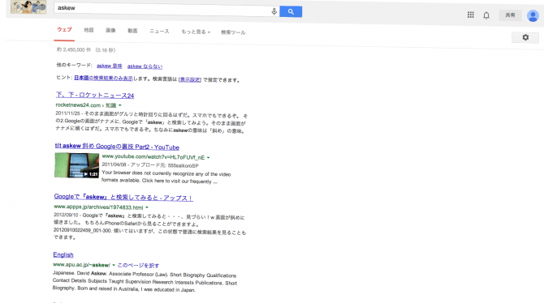Open the blue account avatar icon

pyautogui.click(x=533, y=15)
